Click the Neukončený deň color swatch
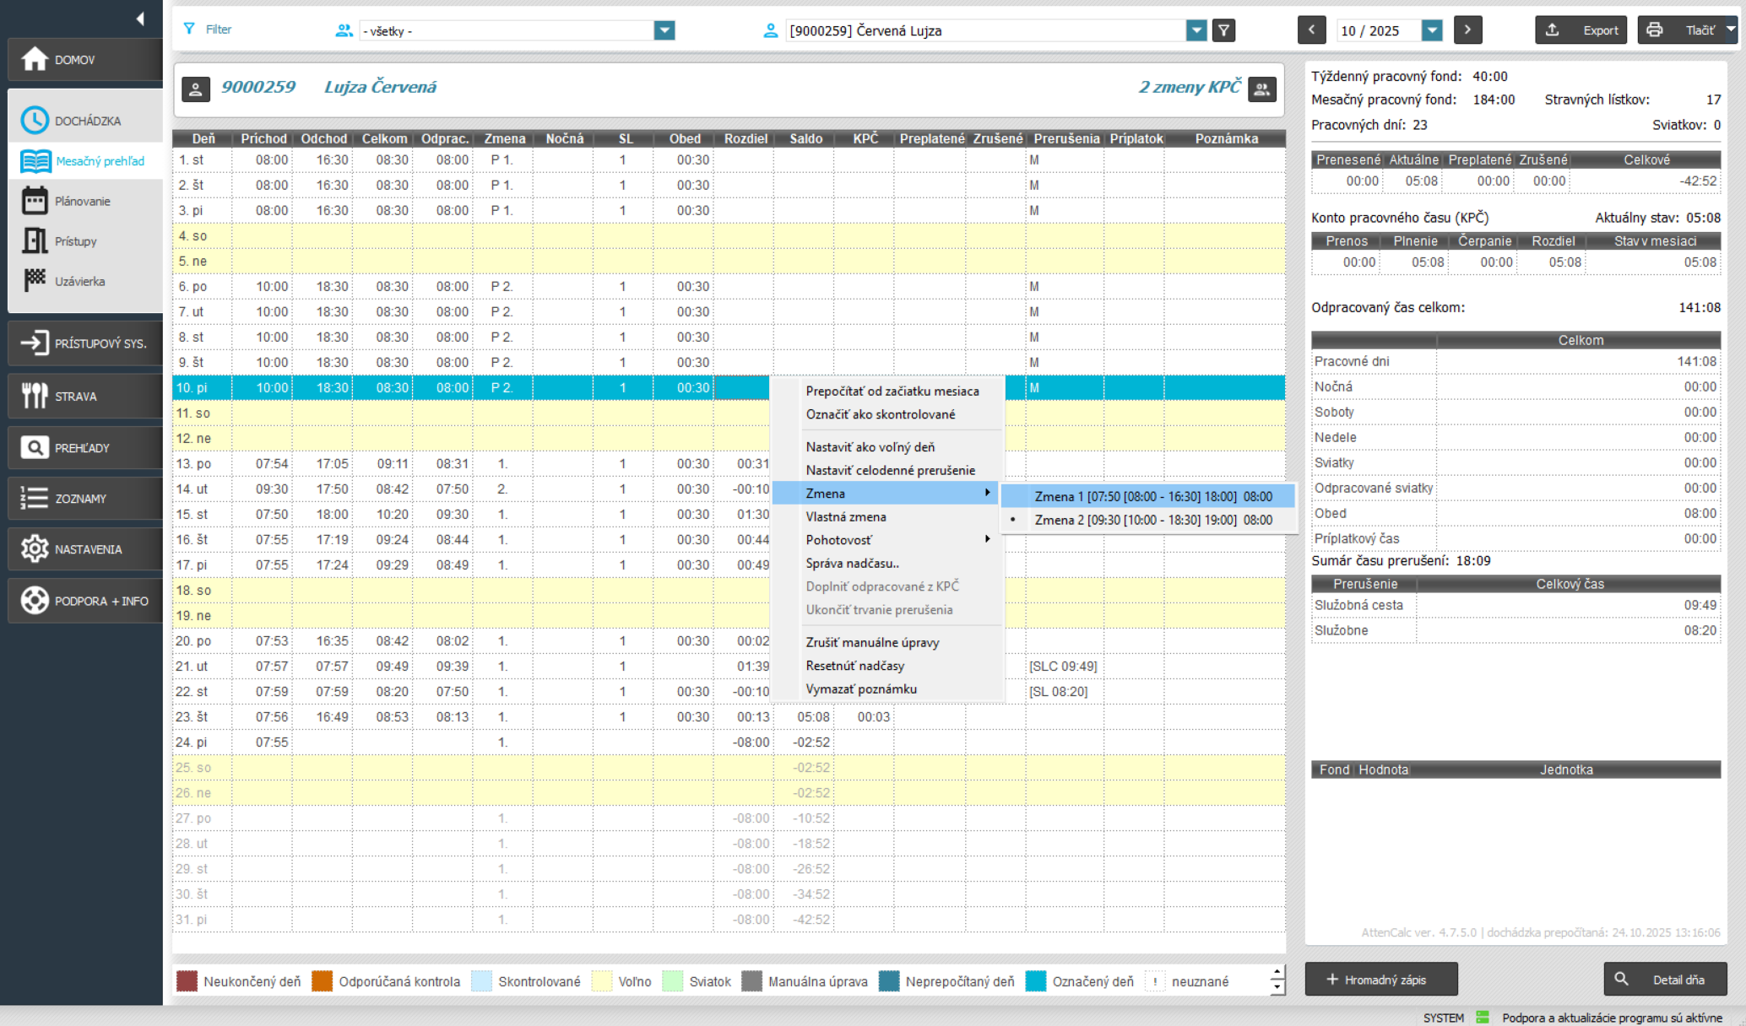1746x1026 pixels. (187, 981)
